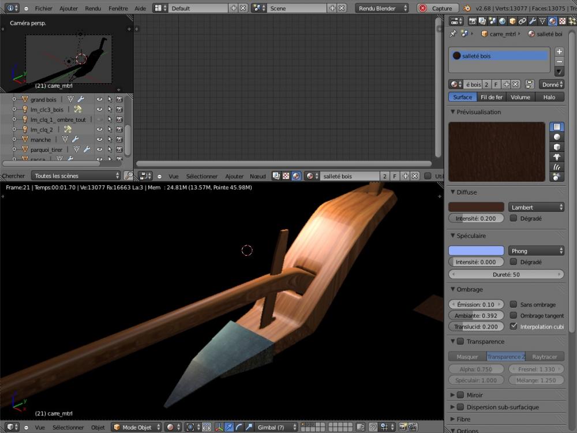Open the Rendu menu

(x=92, y=9)
